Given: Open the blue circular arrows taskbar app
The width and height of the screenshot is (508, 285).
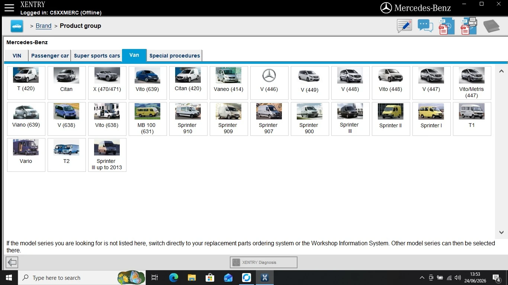Looking at the screenshot, I should (246, 278).
